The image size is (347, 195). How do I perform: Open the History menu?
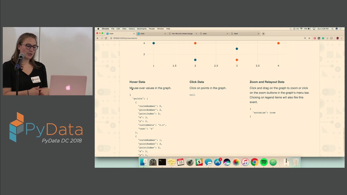click(132, 29)
